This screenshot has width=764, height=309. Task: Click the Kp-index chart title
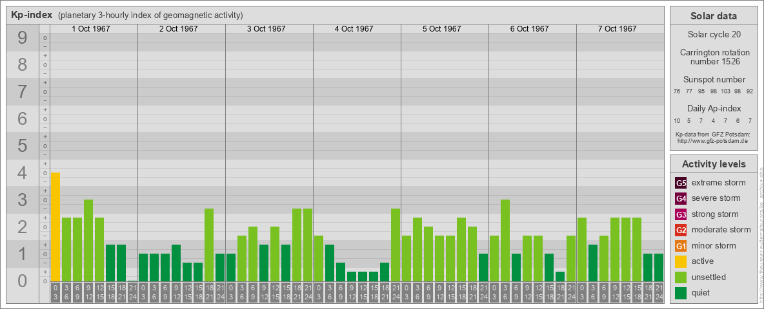(x=32, y=15)
